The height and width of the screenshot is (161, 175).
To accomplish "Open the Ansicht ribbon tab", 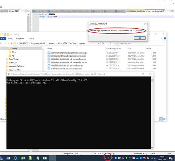I will coord(31,39).
